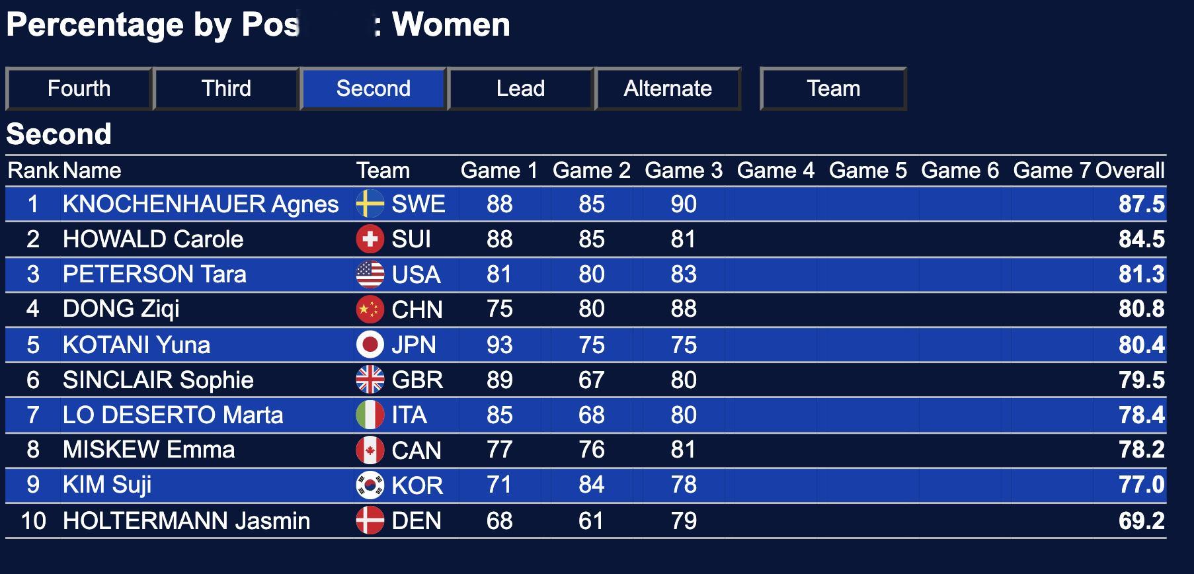
Task: Click the China flag icon
Action: tap(370, 309)
